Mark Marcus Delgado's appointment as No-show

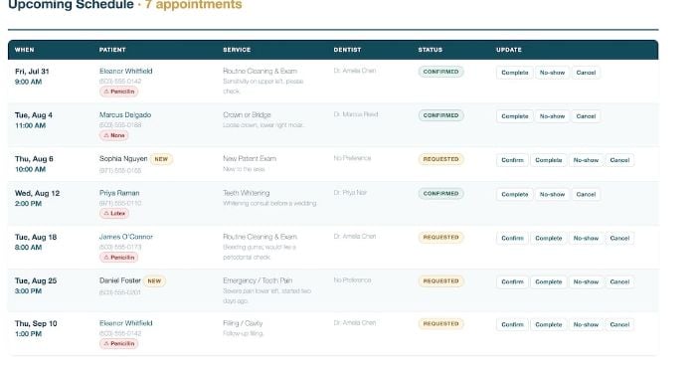(552, 116)
